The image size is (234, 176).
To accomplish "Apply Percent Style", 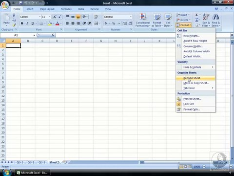I will click(x=114, y=23).
